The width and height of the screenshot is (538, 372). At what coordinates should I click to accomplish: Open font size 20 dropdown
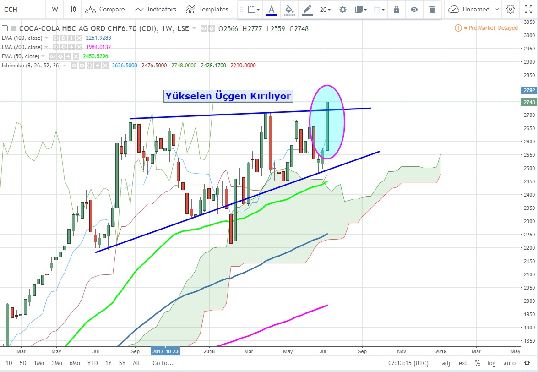click(x=325, y=10)
